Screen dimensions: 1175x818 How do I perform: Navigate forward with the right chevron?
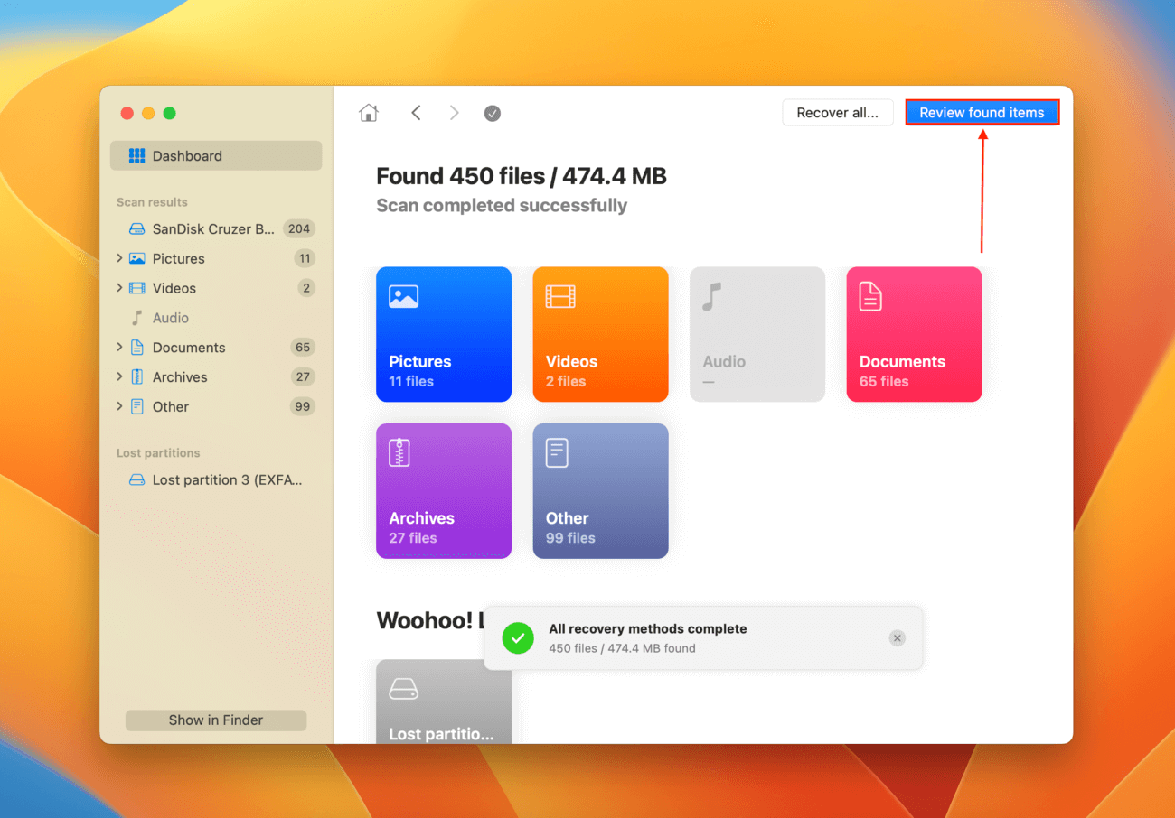coord(454,113)
